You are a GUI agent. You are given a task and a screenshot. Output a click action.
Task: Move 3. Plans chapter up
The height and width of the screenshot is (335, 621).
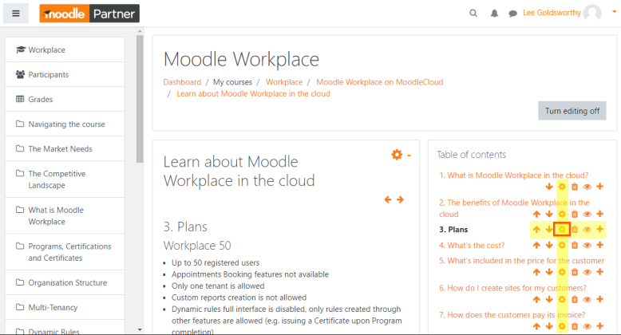pyautogui.click(x=536, y=229)
